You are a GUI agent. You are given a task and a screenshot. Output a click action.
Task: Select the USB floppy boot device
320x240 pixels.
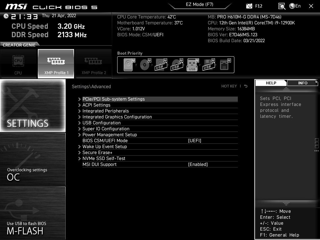click(208, 64)
